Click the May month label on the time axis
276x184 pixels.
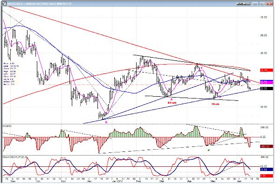pos(213,181)
